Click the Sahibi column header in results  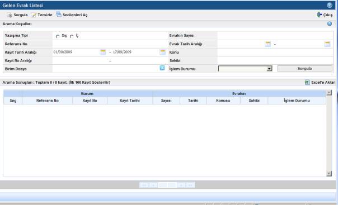click(x=254, y=101)
